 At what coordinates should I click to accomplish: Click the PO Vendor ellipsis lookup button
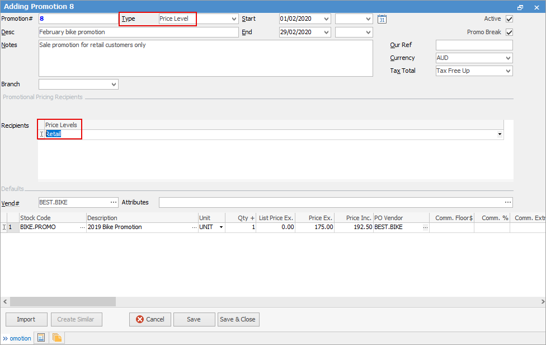pyautogui.click(x=425, y=227)
